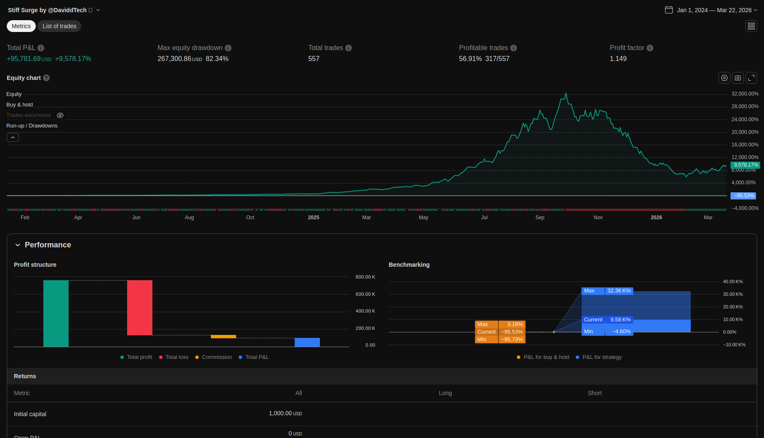Open the equity chart settings icon

tap(724, 78)
